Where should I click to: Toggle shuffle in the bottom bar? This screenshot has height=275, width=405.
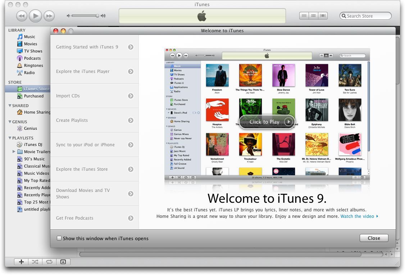pos(35,262)
